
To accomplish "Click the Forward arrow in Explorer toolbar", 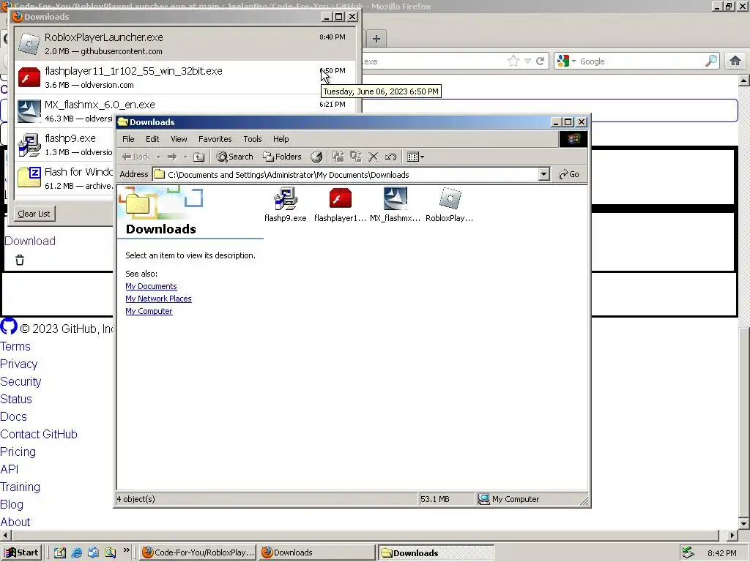I will pos(172,157).
